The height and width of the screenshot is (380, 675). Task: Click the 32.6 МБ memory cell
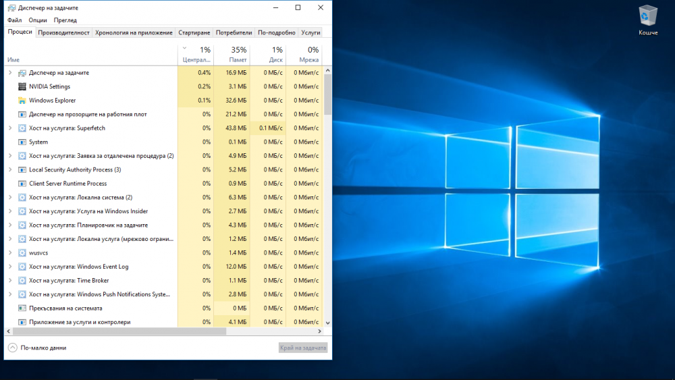tap(236, 101)
